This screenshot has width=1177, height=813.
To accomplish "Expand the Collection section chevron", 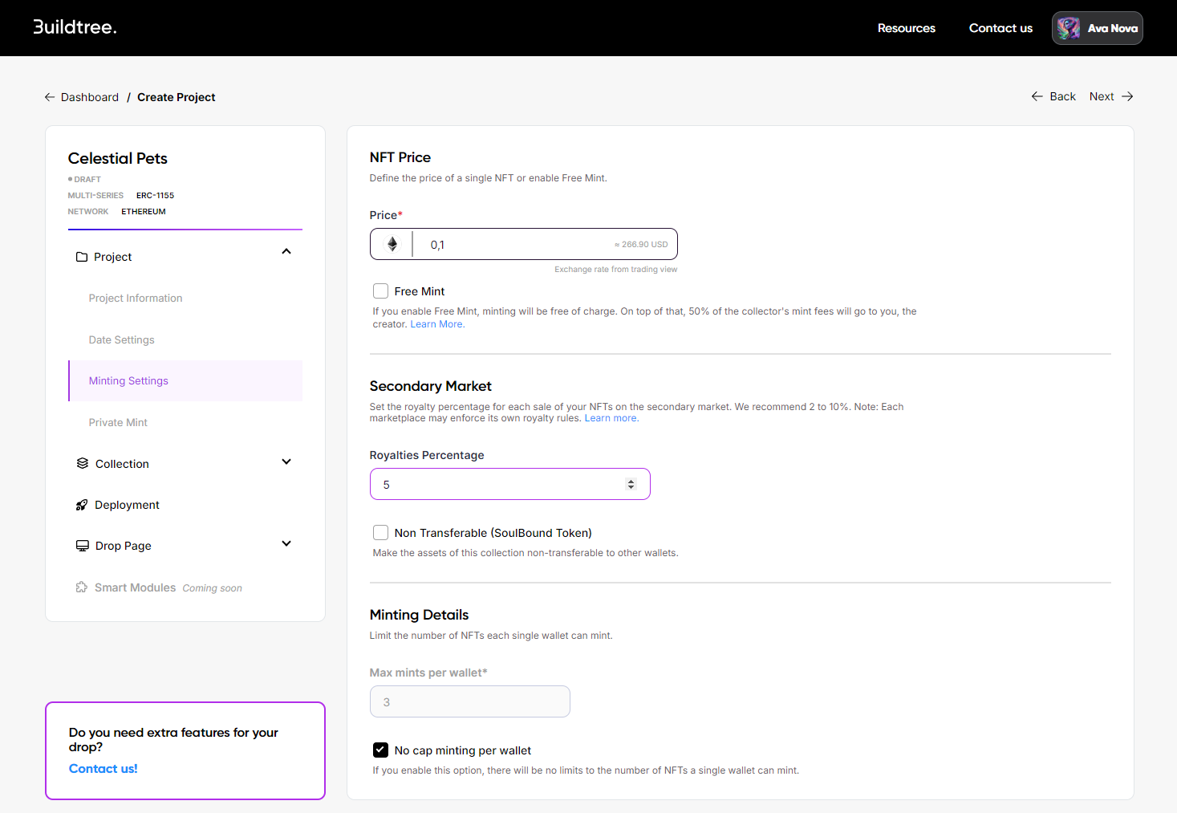I will click(286, 462).
